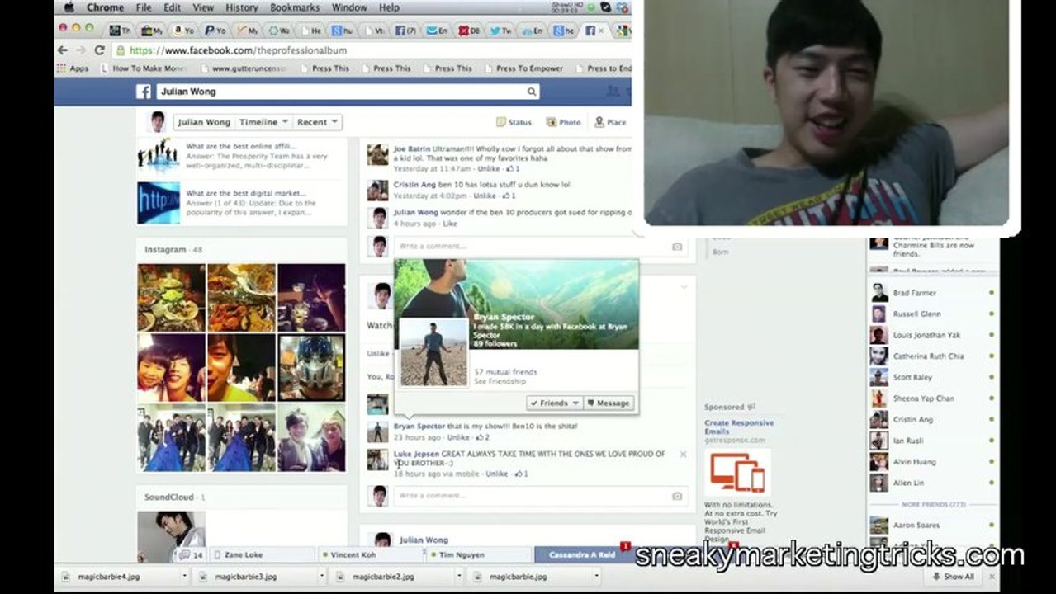
Task: Click See Friendship link
Action: (500, 382)
